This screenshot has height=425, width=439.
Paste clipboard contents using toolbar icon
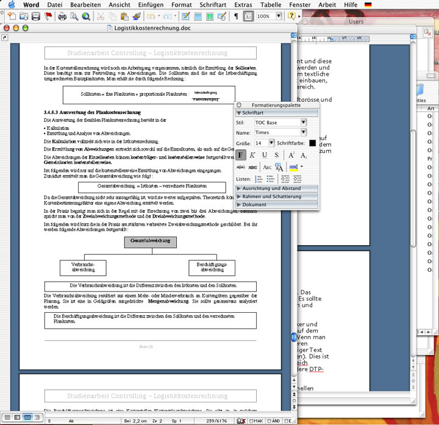124,16
